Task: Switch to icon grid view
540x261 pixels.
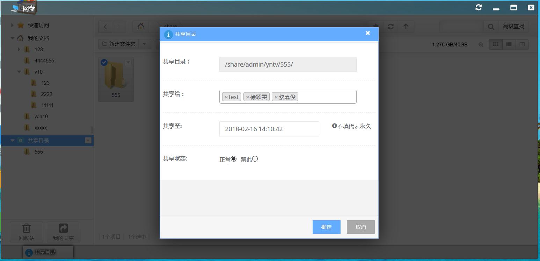Action: tap(495, 44)
